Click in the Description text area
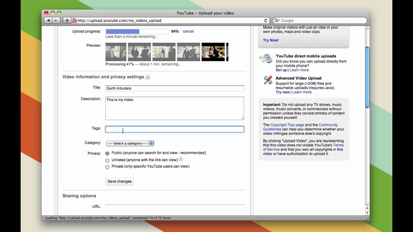Viewport: 413px width, 232px height. pyautogui.click(x=175, y=108)
